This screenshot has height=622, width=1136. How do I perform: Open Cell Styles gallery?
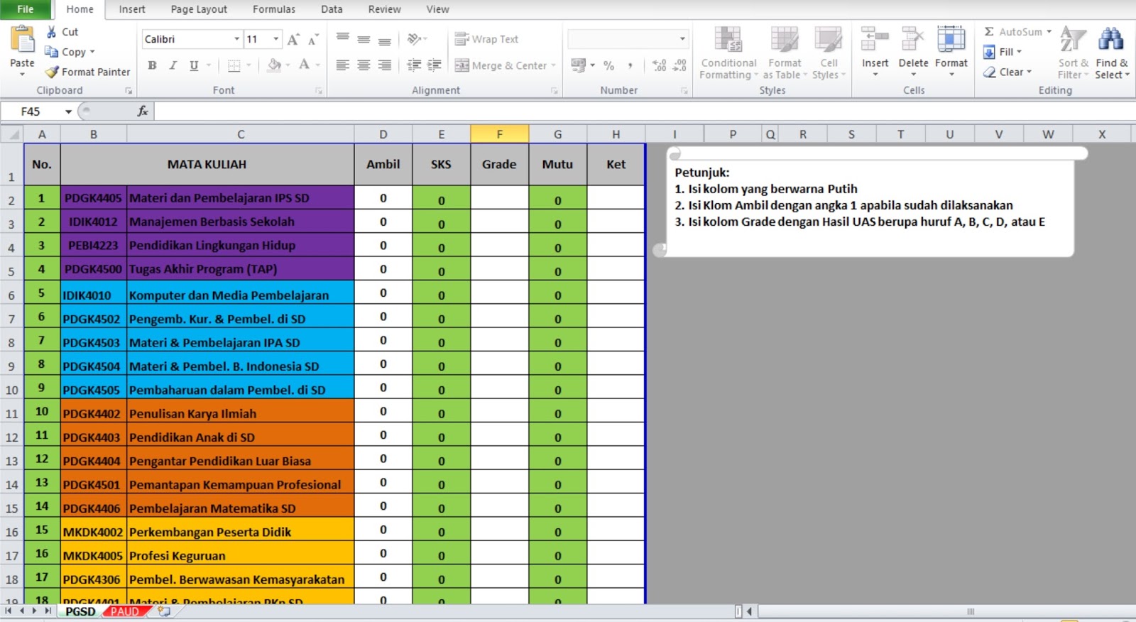[828, 53]
